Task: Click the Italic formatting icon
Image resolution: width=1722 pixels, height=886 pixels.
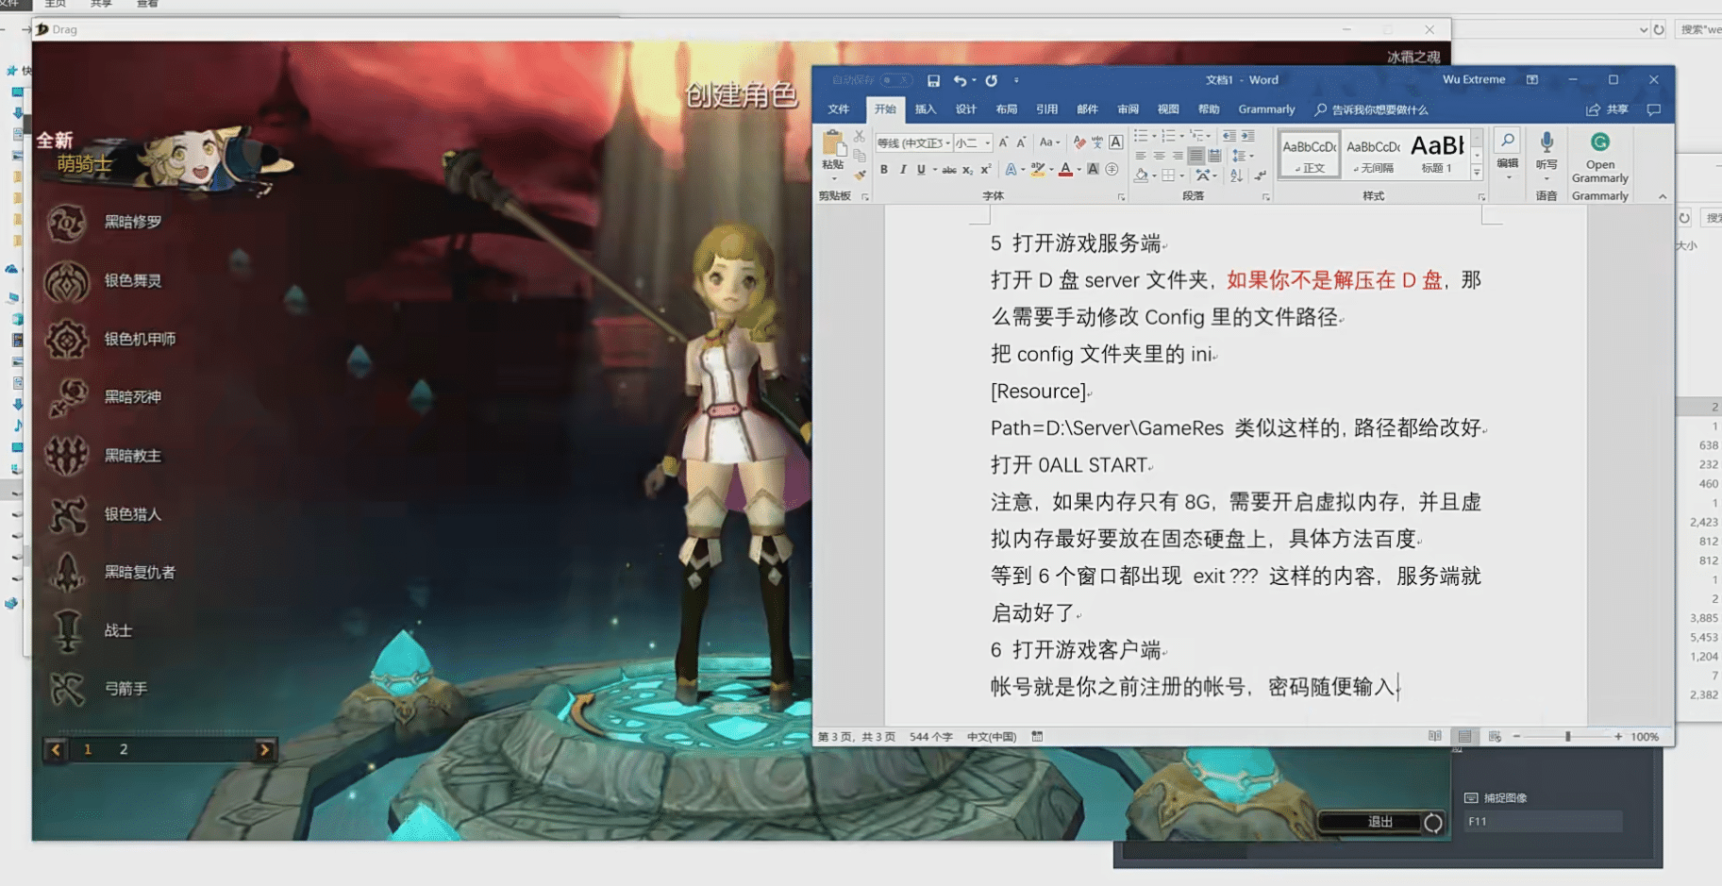Action: [903, 170]
